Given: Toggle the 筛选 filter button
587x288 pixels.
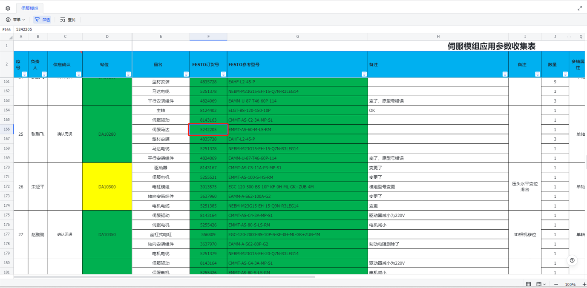Looking at the screenshot, I should [x=42, y=20].
